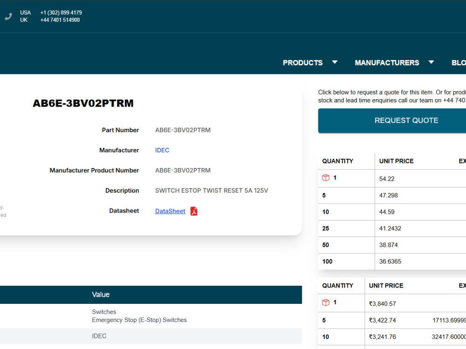Click rupee price ₹3,840.57
The width and height of the screenshot is (466, 349).
pos(383,303)
